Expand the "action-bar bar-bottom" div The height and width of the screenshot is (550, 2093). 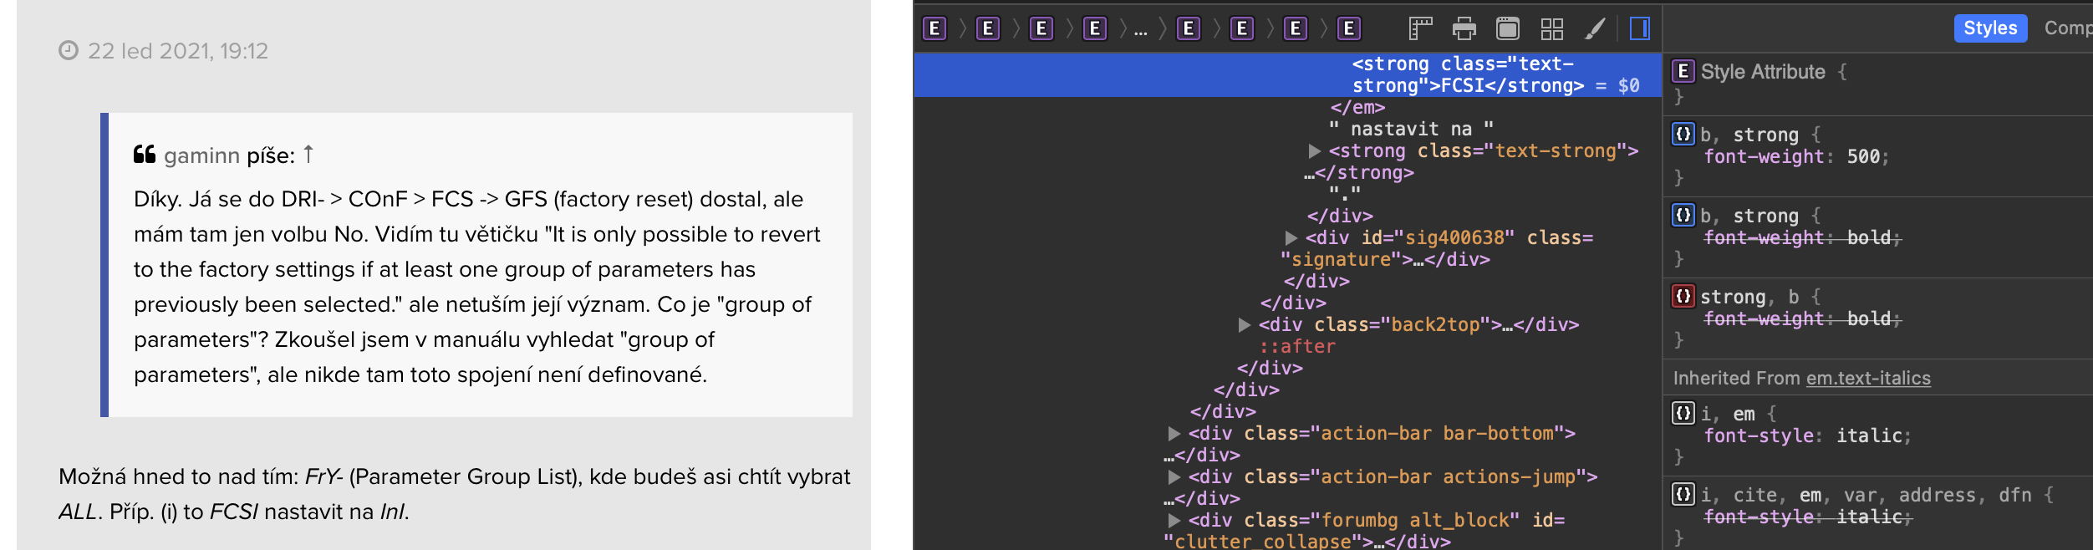point(1174,434)
